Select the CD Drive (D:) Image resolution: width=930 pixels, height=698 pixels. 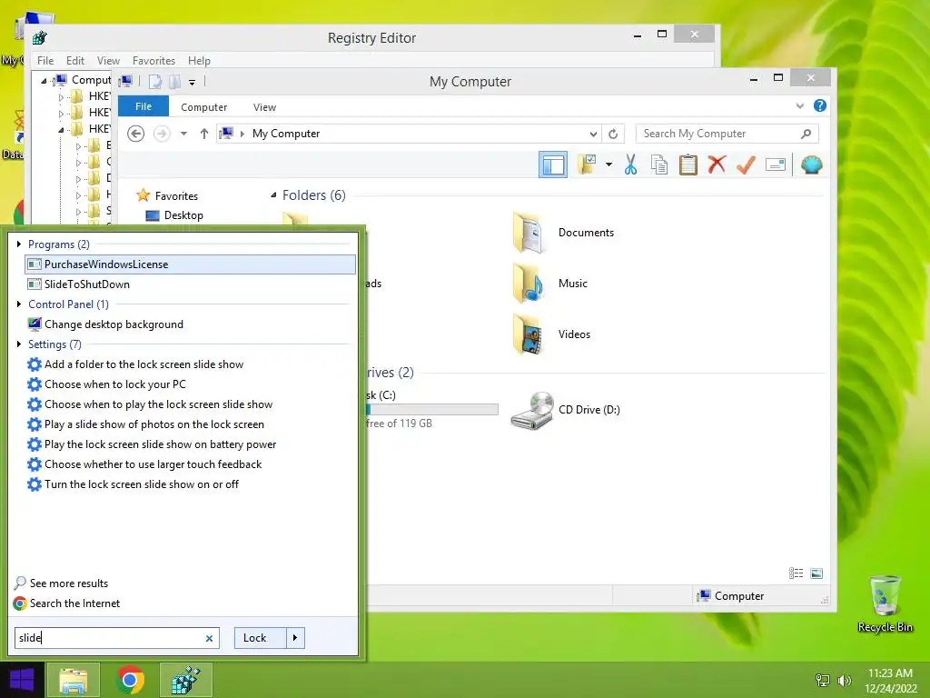tap(565, 410)
